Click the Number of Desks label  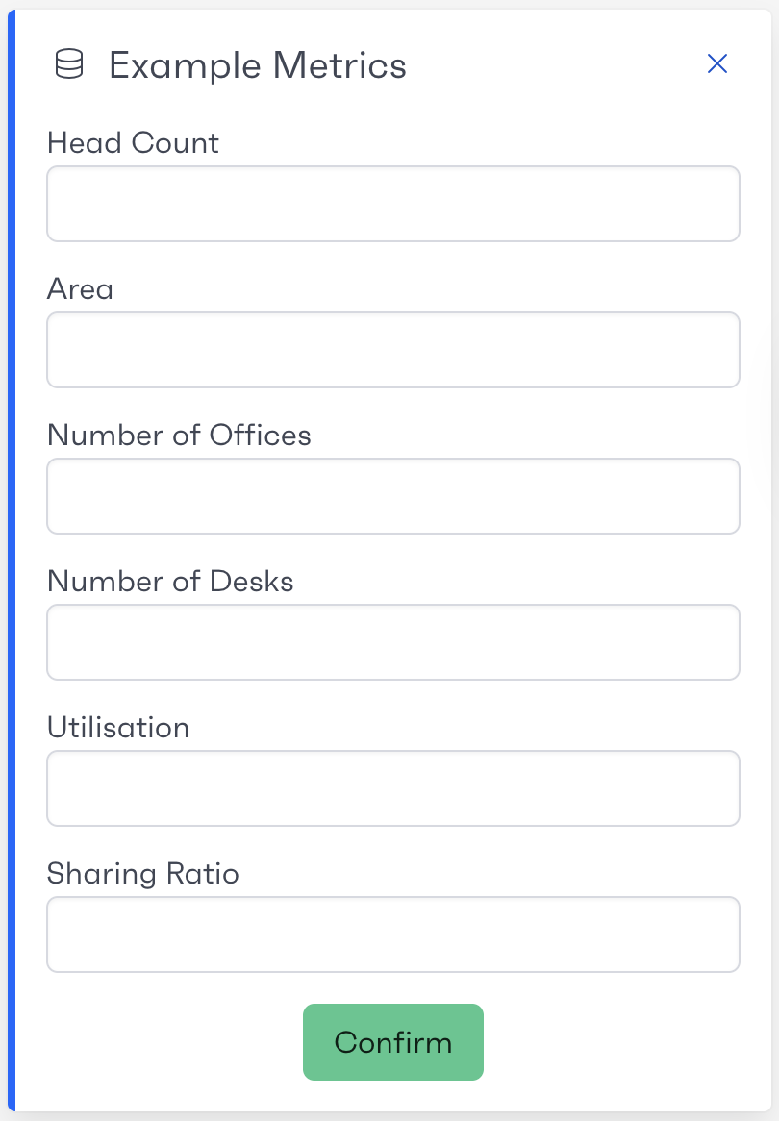click(x=170, y=582)
